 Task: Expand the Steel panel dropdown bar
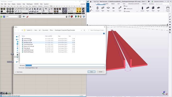coord(21,13)
